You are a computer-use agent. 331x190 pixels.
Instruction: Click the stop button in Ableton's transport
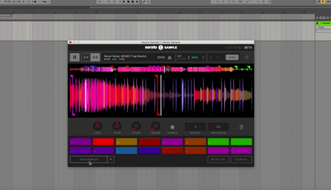(x=128, y=2)
